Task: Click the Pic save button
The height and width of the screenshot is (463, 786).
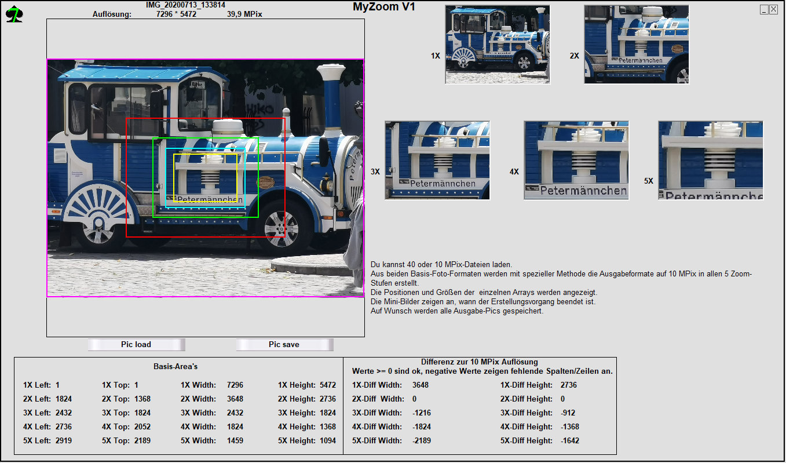Action: 284,345
